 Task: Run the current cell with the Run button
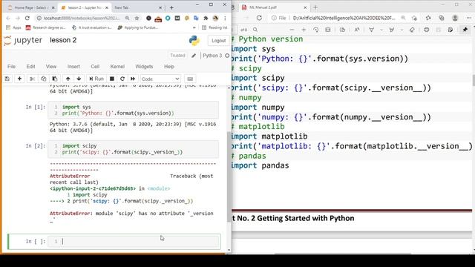coord(96,79)
